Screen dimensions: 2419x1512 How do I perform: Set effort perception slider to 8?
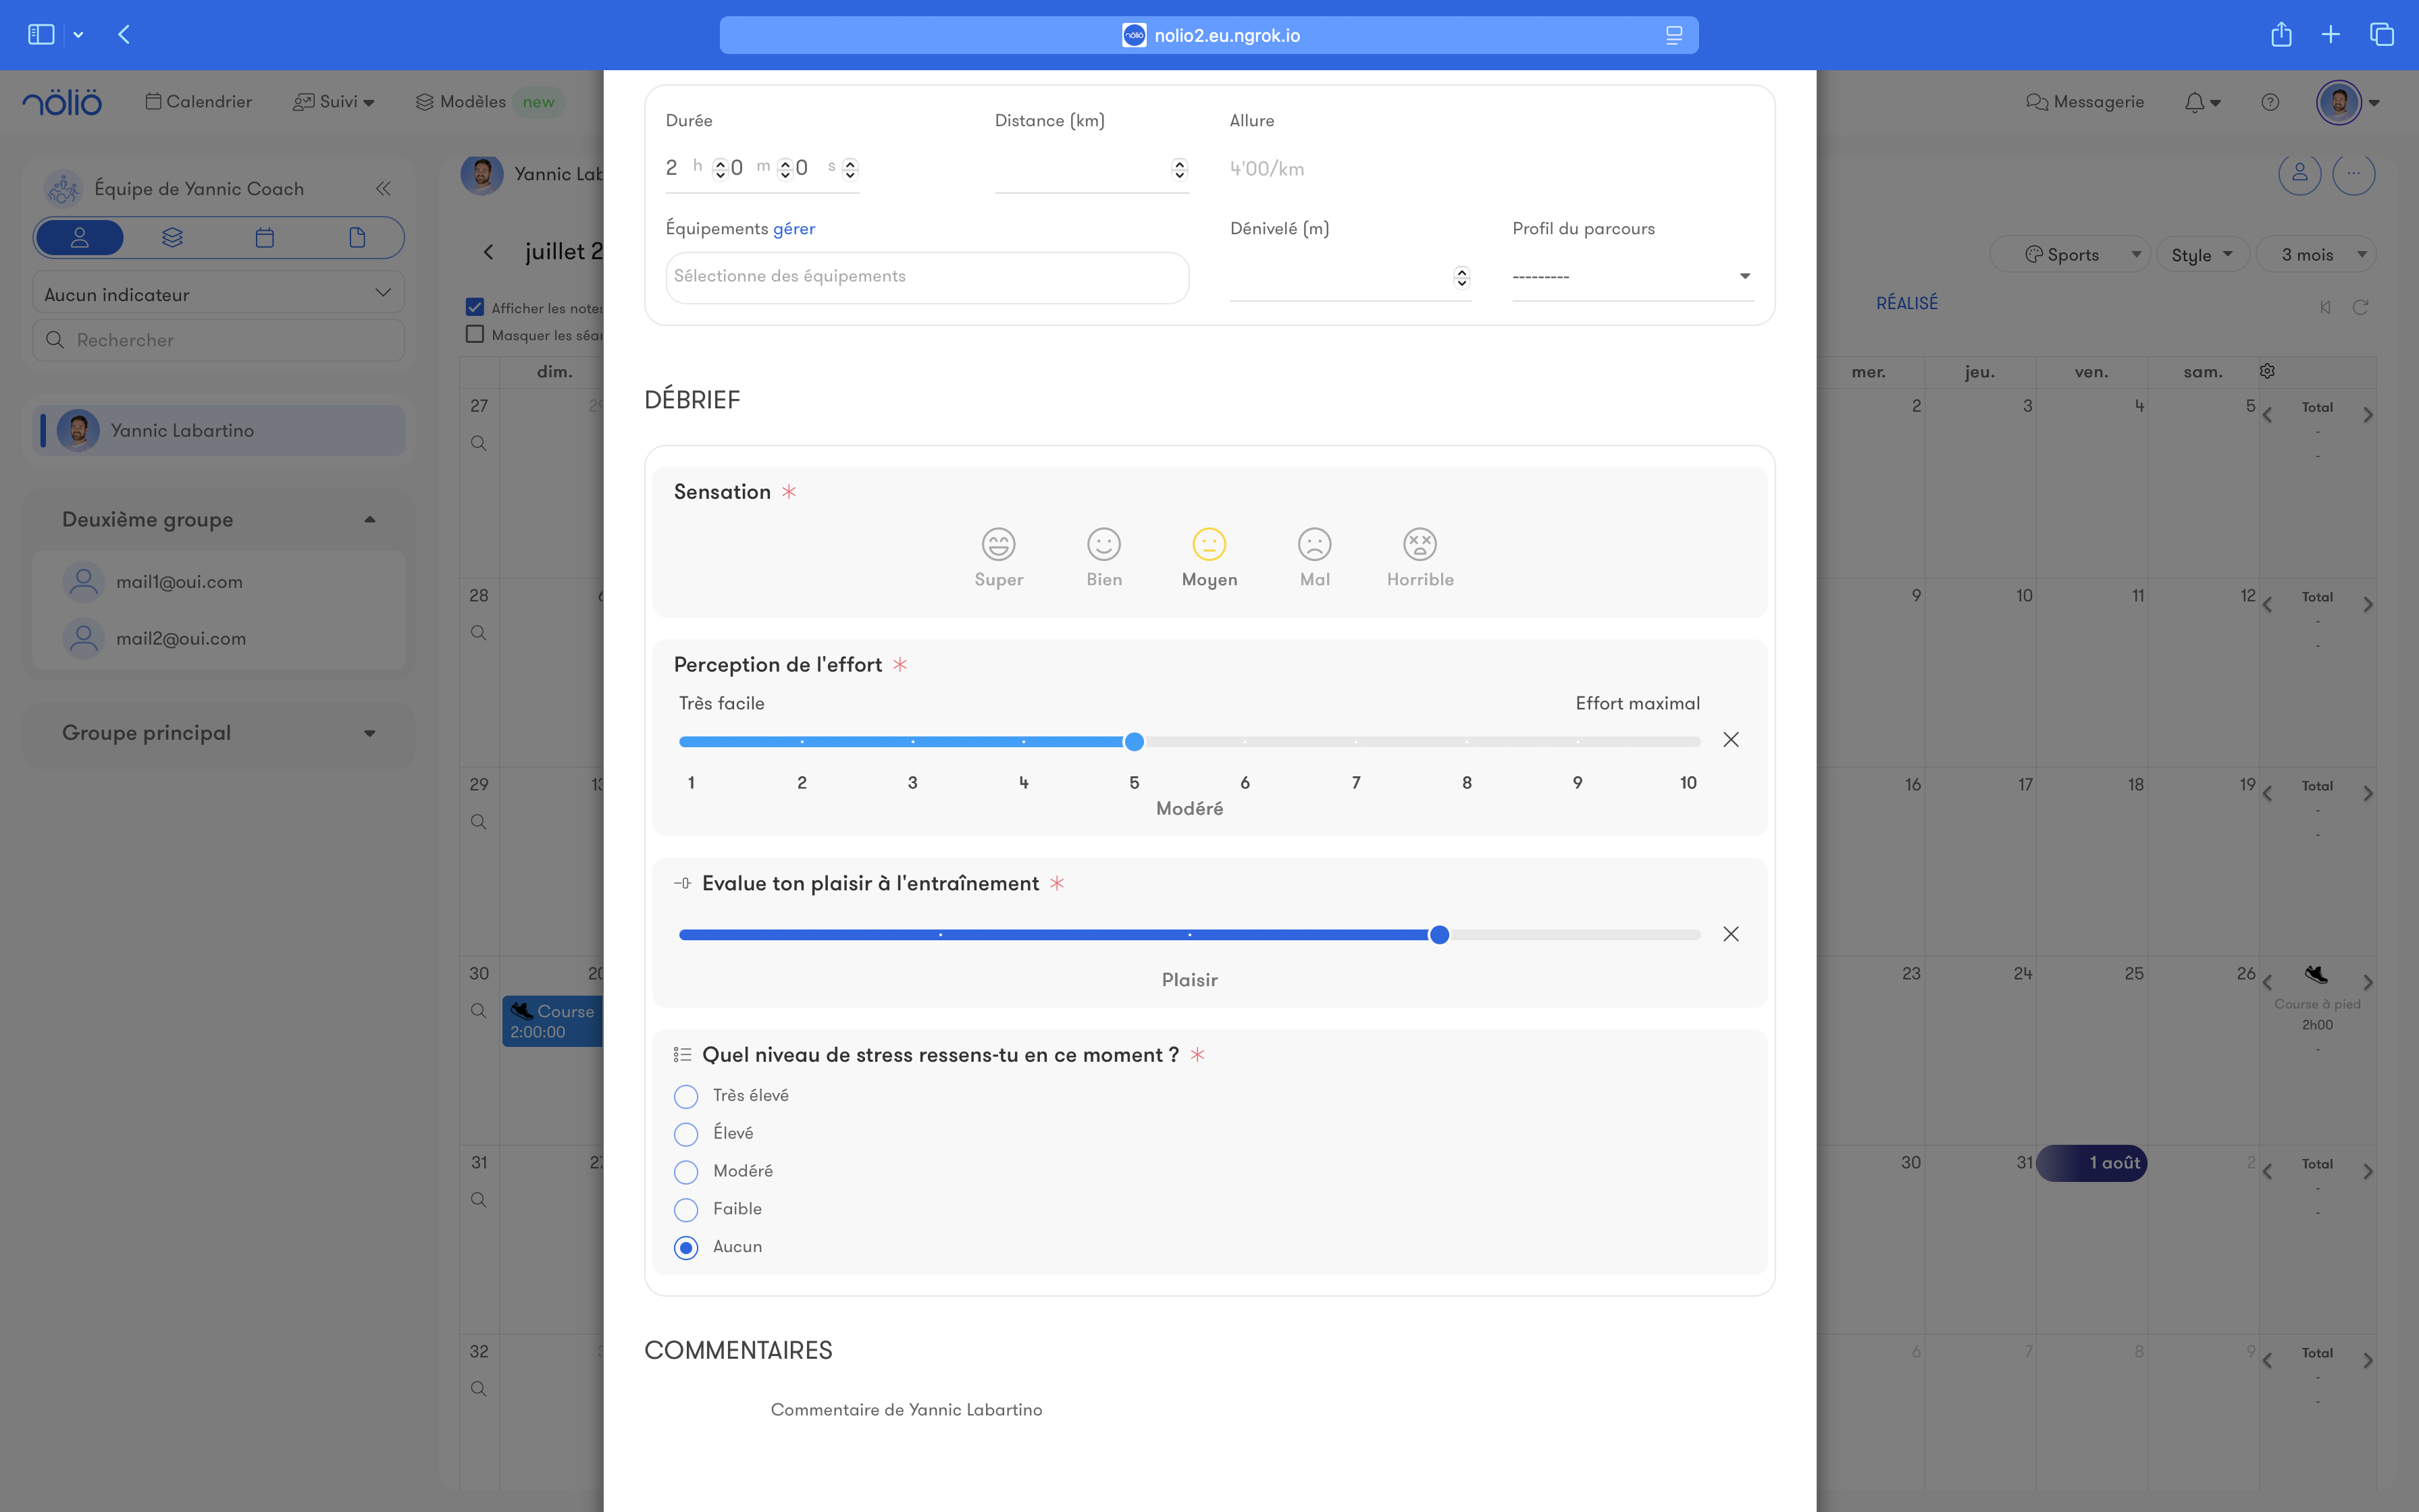coord(1465,742)
